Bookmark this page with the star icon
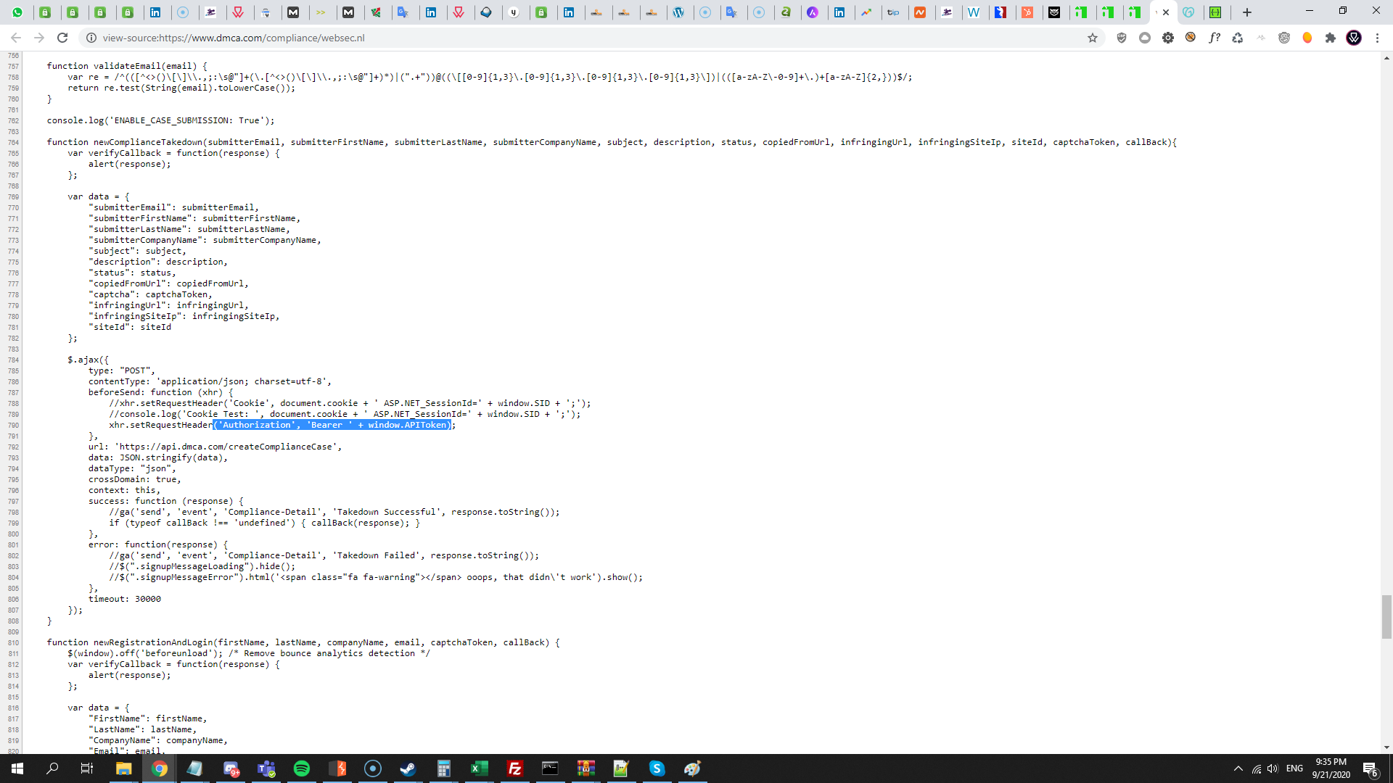Image resolution: width=1393 pixels, height=783 pixels. 1093,38
